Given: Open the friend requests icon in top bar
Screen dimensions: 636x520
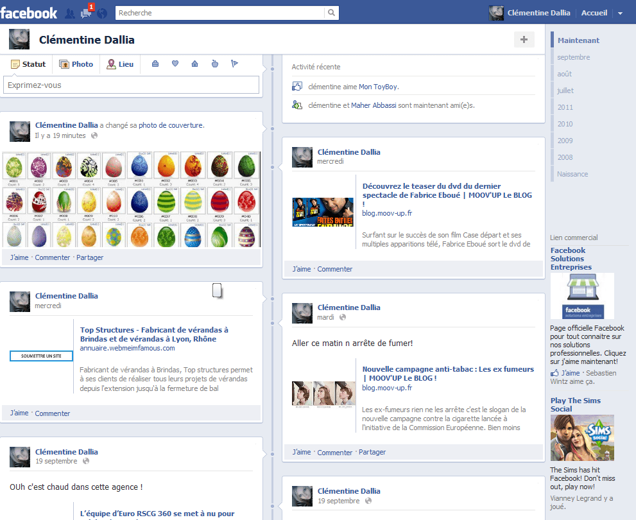Looking at the screenshot, I should (x=70, y=13).
